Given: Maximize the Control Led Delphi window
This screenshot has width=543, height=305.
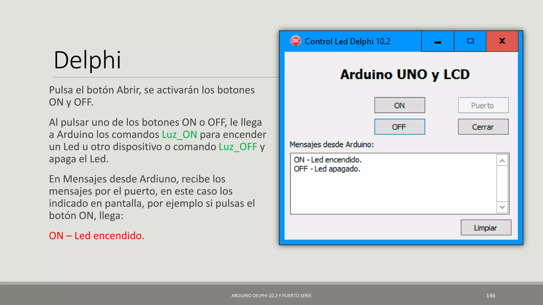Looking at the screenshot, I should click(470, 41).
